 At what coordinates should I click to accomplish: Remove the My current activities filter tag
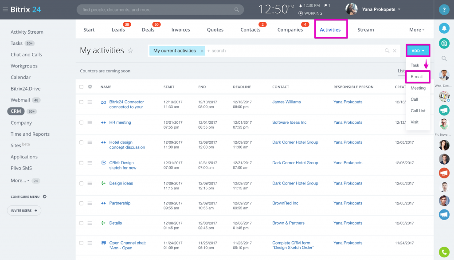[x=202, y=51]
